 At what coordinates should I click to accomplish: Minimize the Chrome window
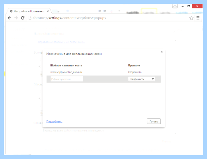click(183, 6)
